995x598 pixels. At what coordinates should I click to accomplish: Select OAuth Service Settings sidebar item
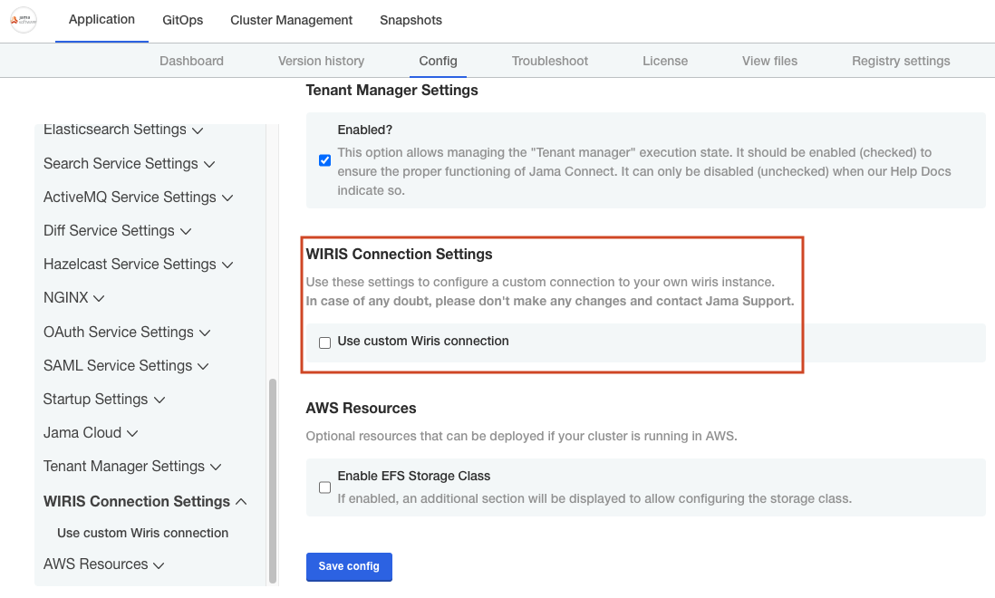pyautogui.click(x=118, y=333)
